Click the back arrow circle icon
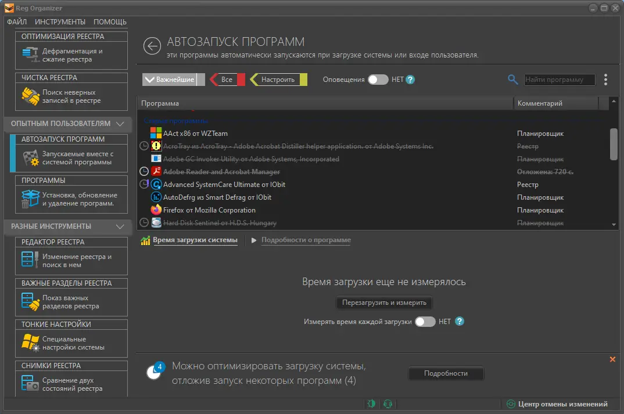 (152, 46)
